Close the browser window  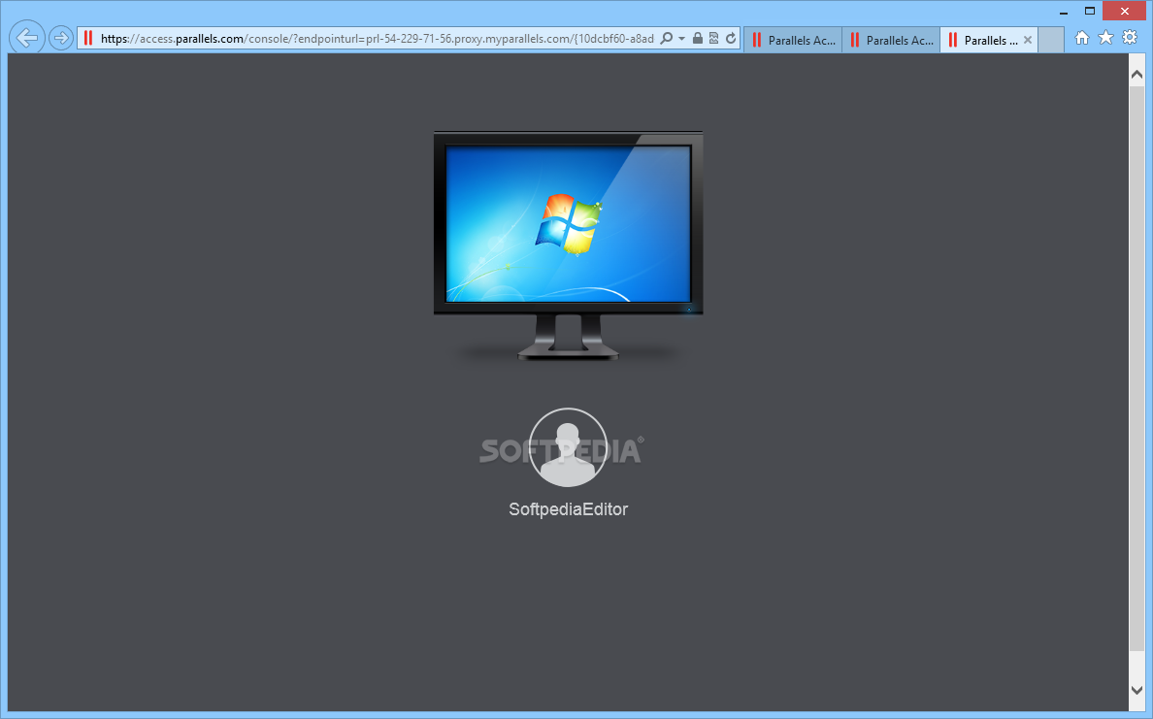pyautogui.click(x=1124, y=11)
